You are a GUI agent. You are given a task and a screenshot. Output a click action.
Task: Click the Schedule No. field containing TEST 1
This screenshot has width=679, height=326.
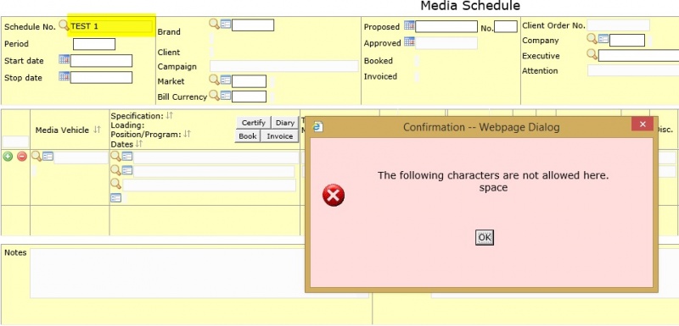coord(111,26)
